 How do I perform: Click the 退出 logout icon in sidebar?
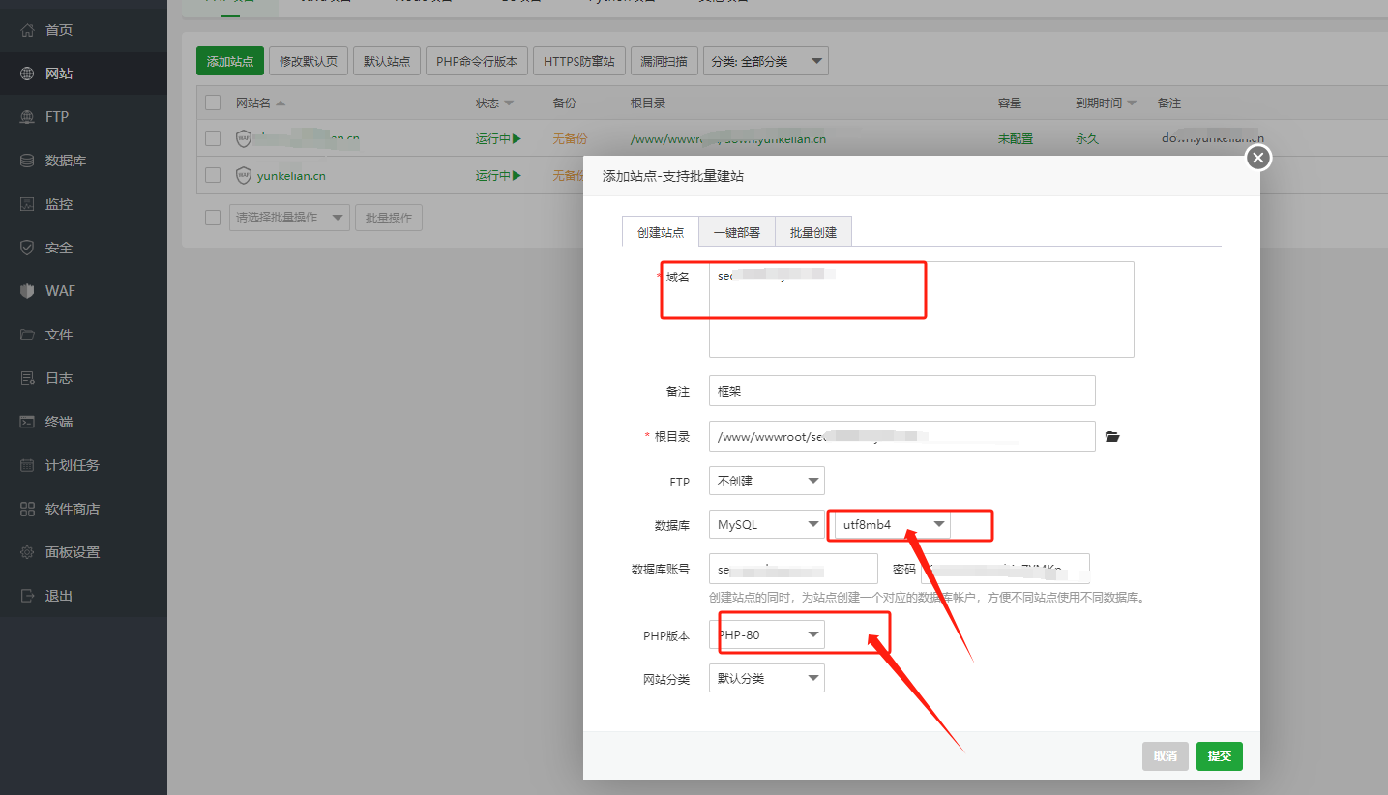coord(27,596)
